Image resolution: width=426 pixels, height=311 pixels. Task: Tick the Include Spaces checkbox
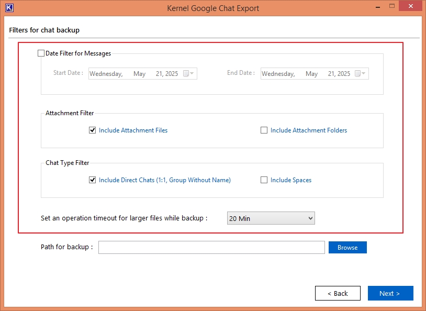pos(264,180)
